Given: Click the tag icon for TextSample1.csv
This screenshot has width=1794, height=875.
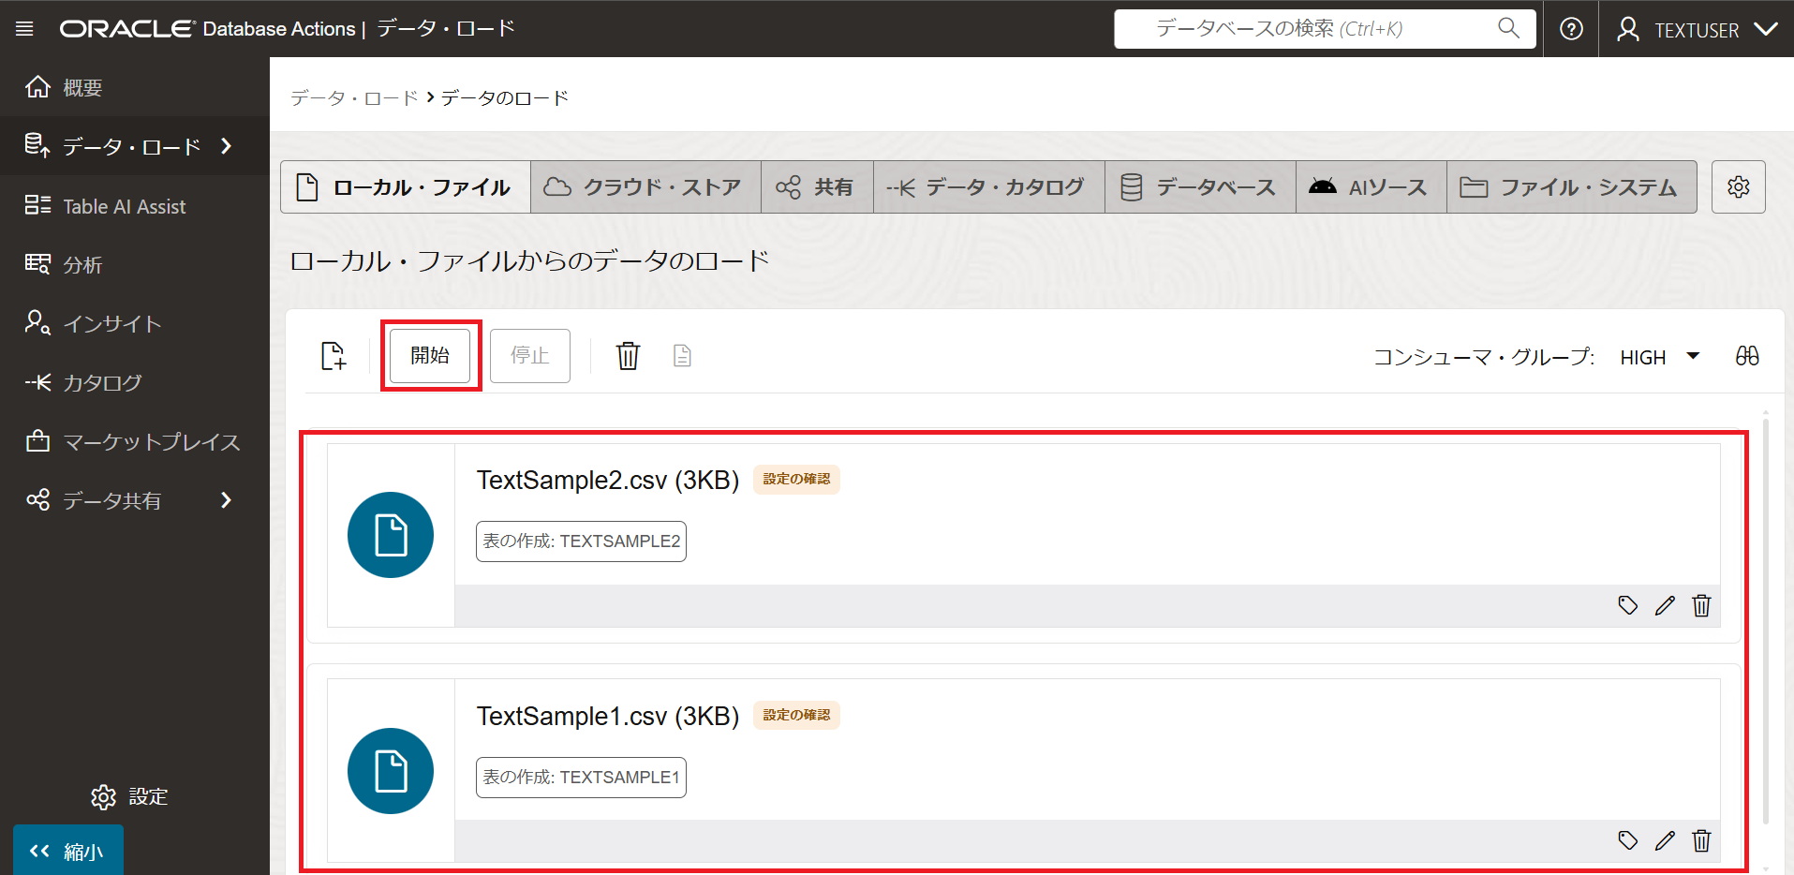Looking at the screenshot, I should coord(1628,841).
